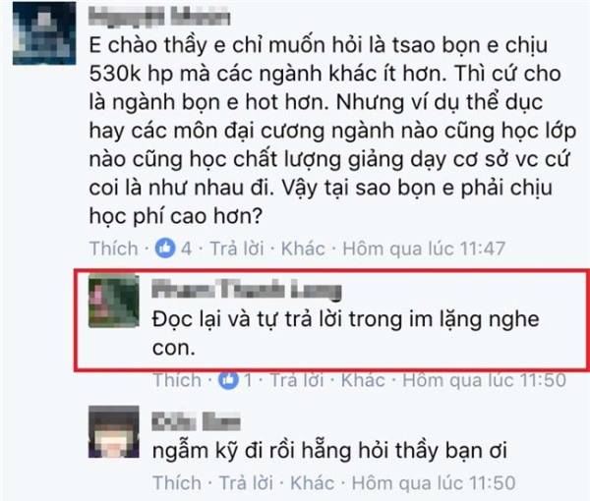Open blurred name above 'ngẫm kỹ đi' comment
The image size is (590, 501).
point(196,421)
